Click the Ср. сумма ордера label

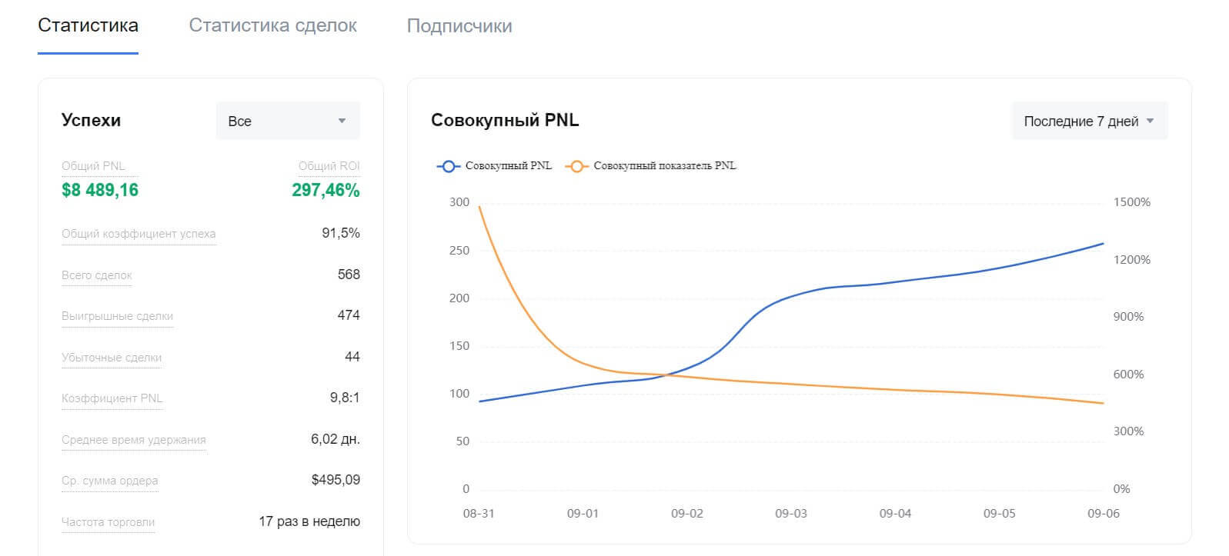point(110,481)
